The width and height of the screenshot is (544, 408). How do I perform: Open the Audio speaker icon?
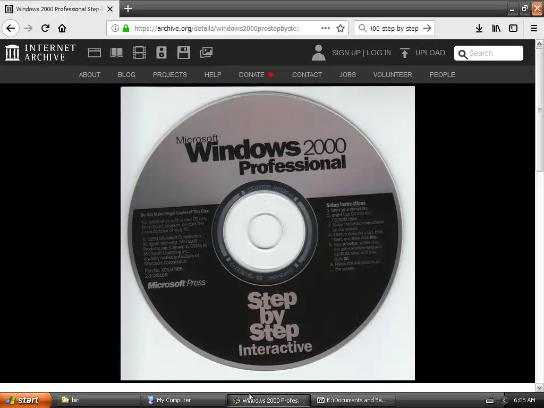tap(161, 53)
